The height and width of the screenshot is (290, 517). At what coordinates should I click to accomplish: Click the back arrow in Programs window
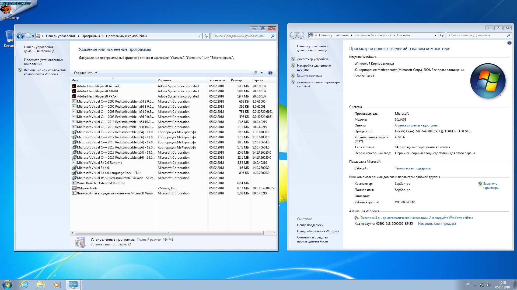click(x=20, y=36)
